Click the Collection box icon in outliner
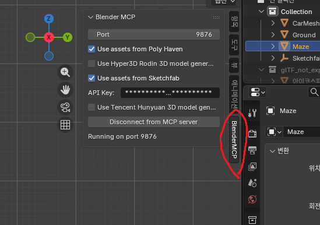Viewport: 320px width, 225px height. point(273,12)
